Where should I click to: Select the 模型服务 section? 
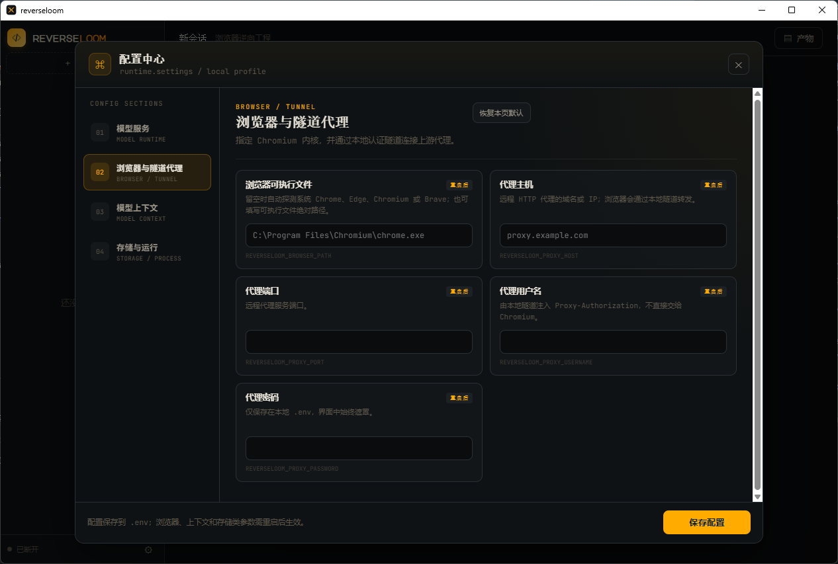coord(147,133)
